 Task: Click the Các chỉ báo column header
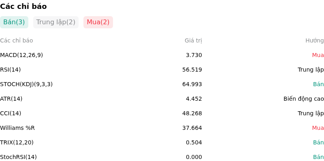point(17,41)
